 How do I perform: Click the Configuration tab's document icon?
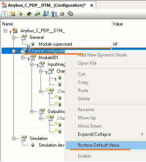(4, 5)
